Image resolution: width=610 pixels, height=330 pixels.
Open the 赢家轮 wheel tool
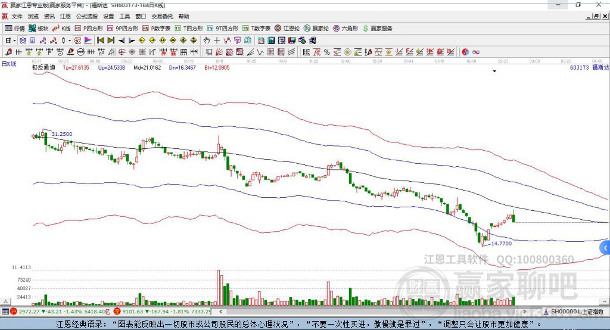click(316, 29)
